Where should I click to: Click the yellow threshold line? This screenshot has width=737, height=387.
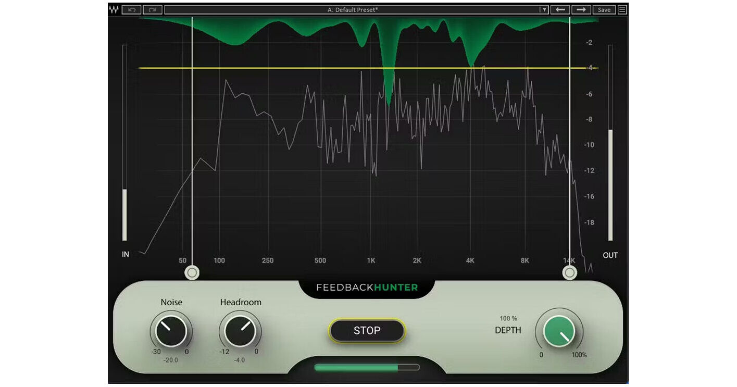365,68
